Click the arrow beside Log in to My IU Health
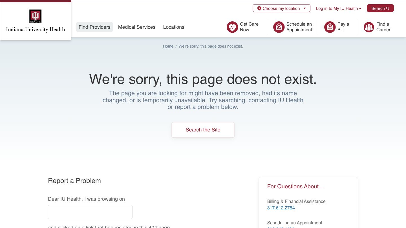 360,8
